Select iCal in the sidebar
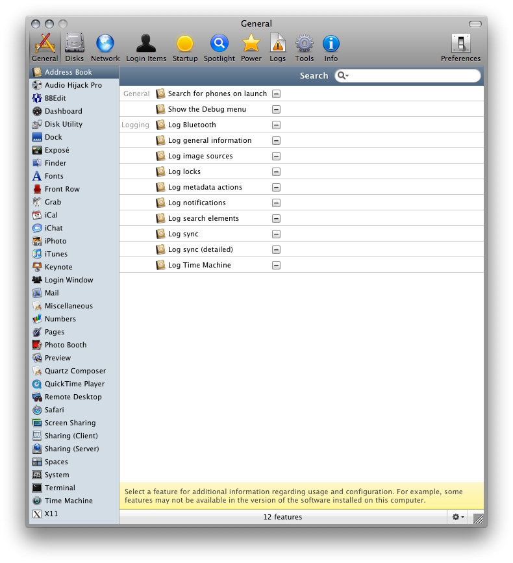The width and height of the screenshot is (513, 563). pyautogui.click(x=74, y=215)
